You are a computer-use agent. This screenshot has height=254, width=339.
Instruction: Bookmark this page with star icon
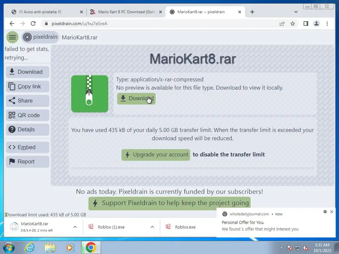(x=293, y=23)
